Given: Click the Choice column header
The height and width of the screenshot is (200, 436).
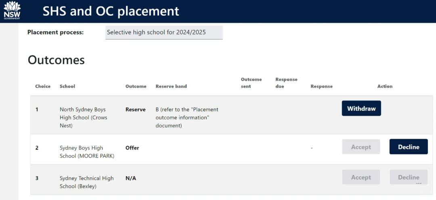Looking at the screenshot, I should tap(43, 86).
